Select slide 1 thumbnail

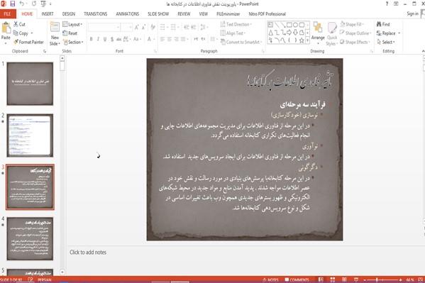[x=30, y=84]
